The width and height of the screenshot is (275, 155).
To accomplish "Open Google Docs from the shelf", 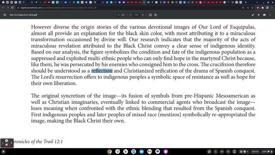I will click(x=134, y=152).
